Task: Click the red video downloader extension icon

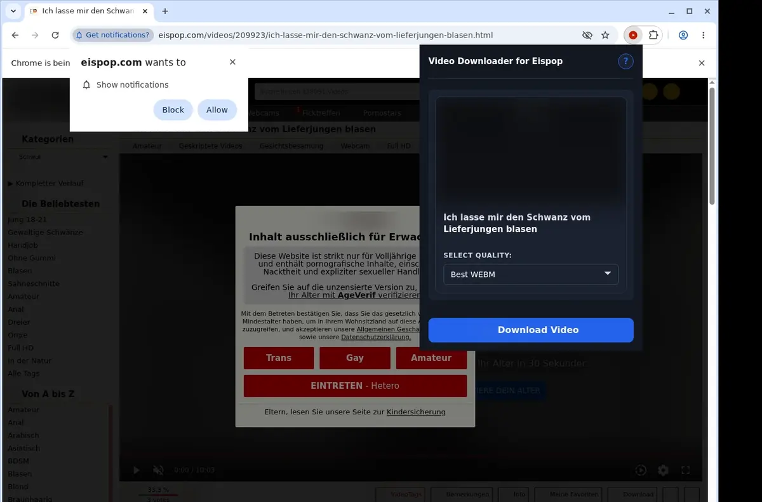Action: click(x=633, y=36)
